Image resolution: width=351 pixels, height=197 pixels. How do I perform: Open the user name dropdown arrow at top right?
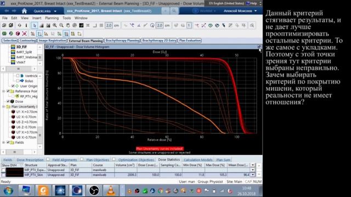[256, 11]
